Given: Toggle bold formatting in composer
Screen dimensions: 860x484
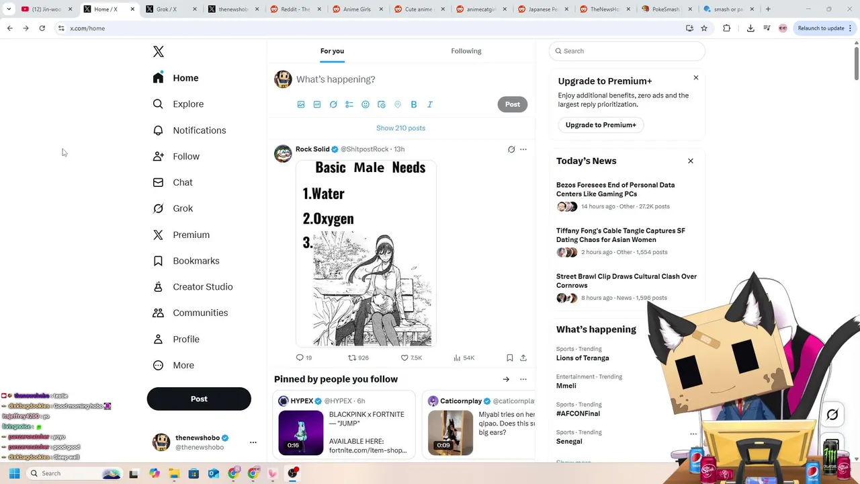Looking at the screenshot, I should pos(414,104).
